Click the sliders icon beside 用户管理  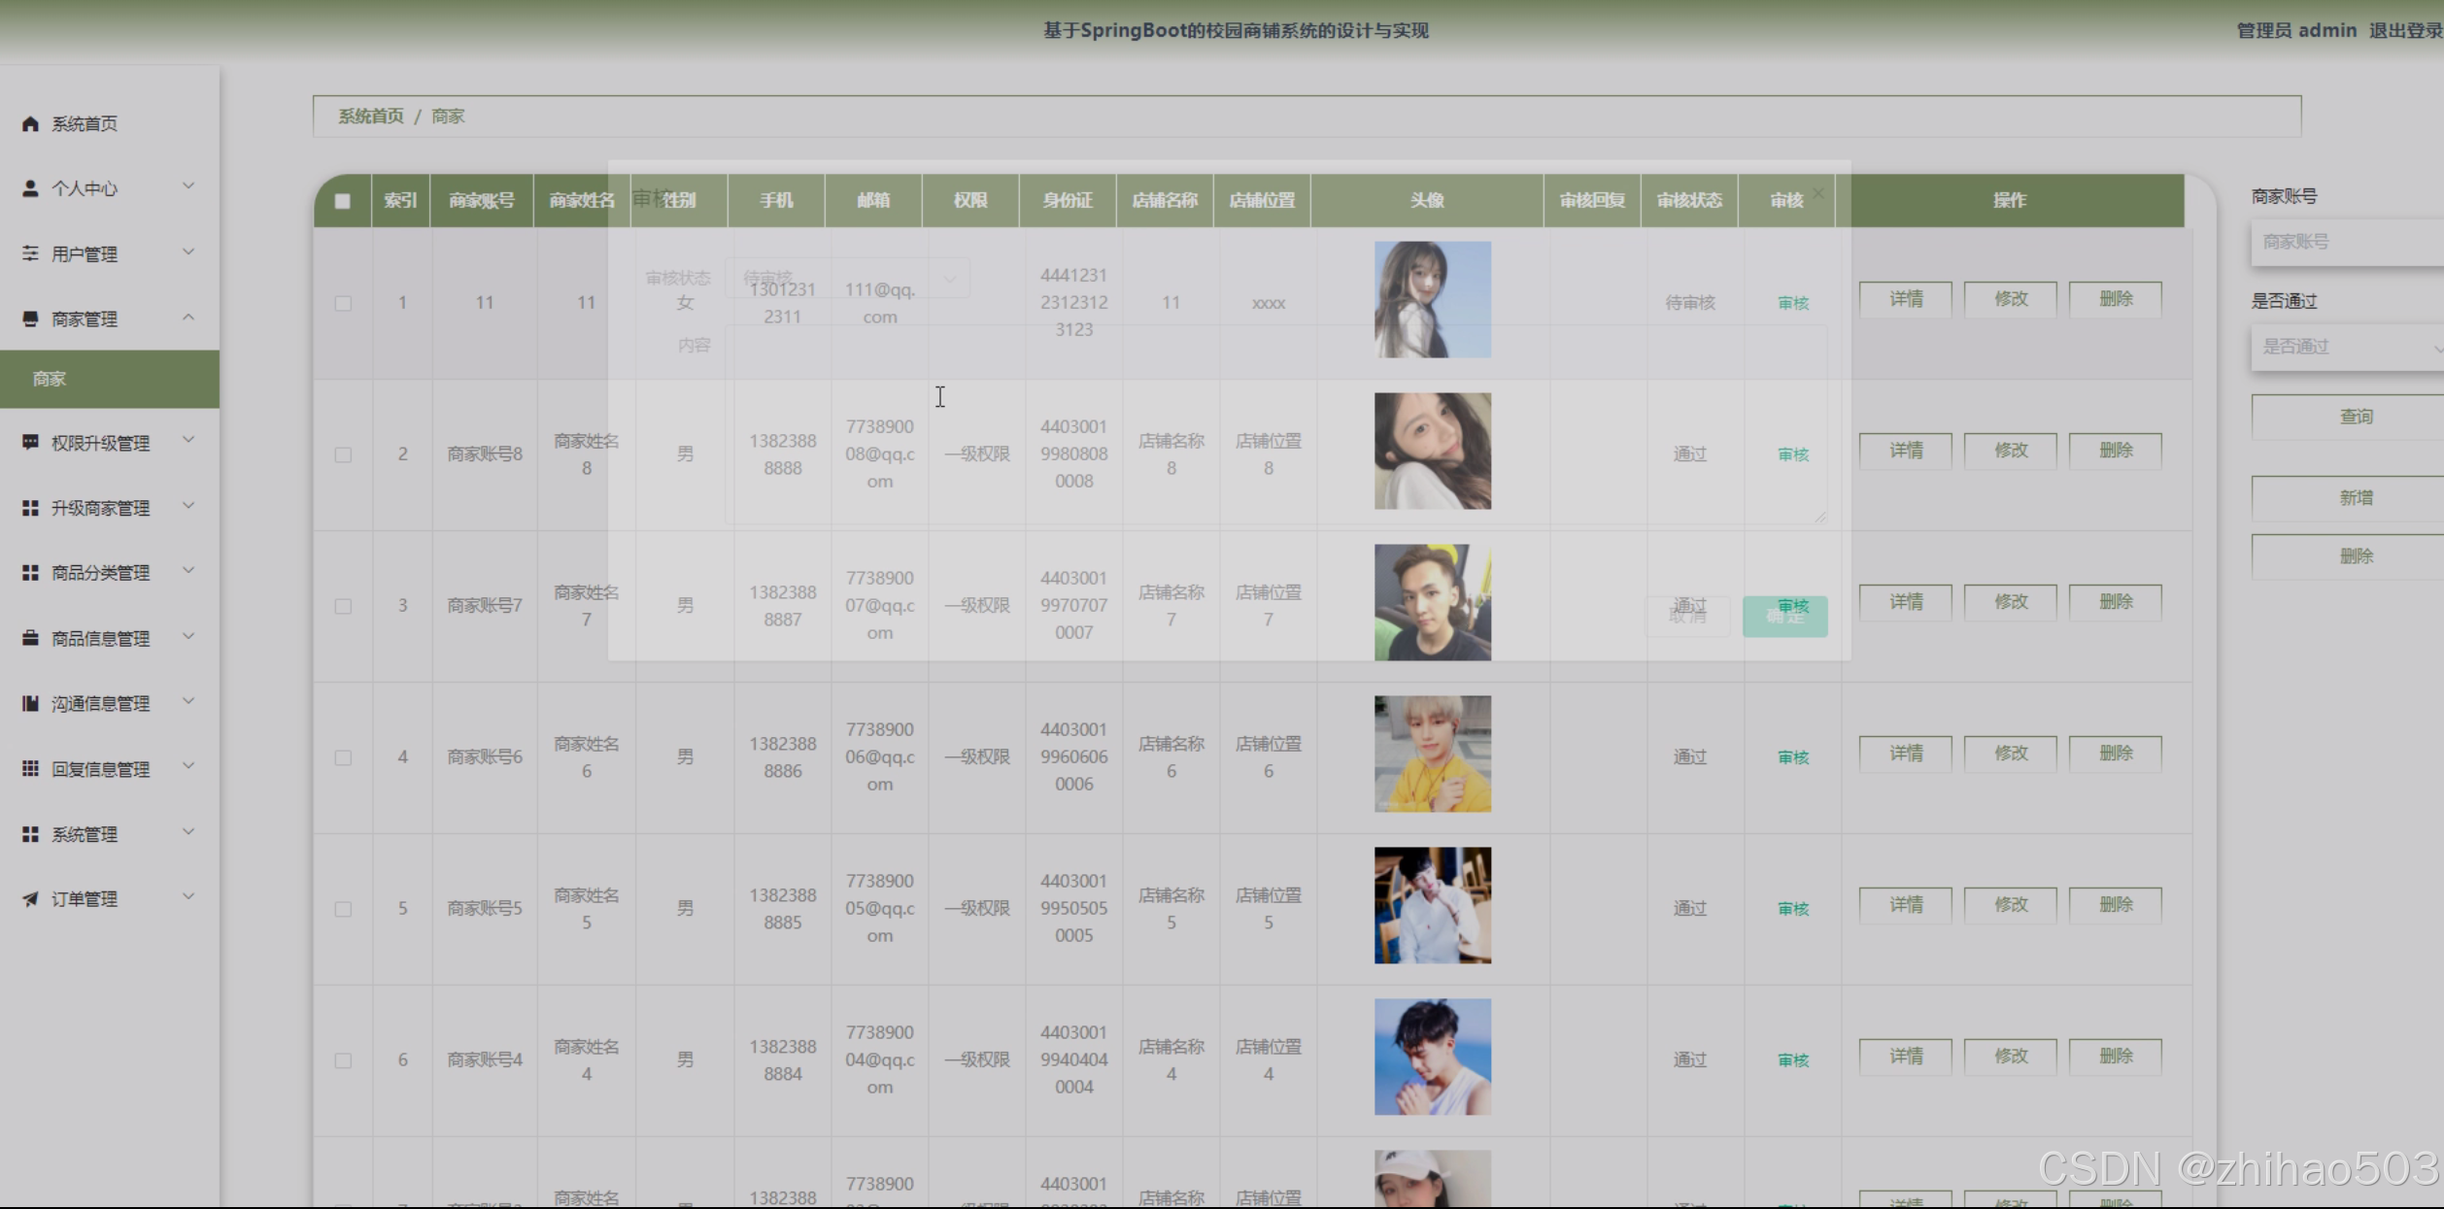point(30,253)
